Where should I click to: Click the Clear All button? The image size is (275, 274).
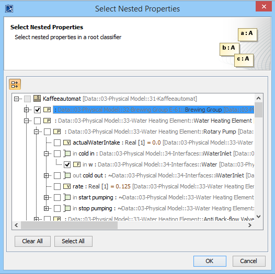pyautogui.click(x=32, y=241)
